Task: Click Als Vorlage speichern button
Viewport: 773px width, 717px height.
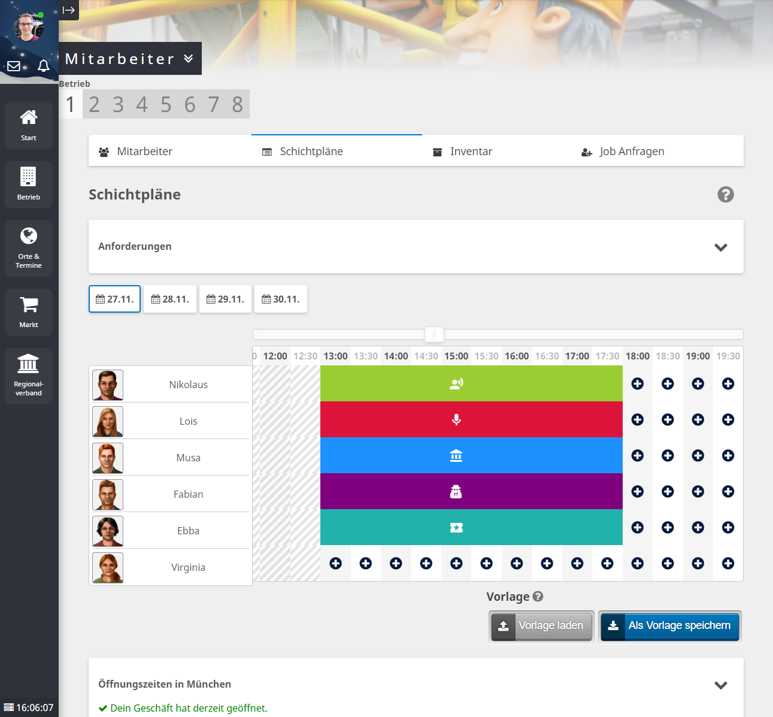Action: [669, 626]
